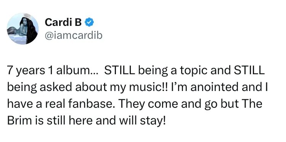
Task: Click the Cardi B display name
Action: coord(63,22)
